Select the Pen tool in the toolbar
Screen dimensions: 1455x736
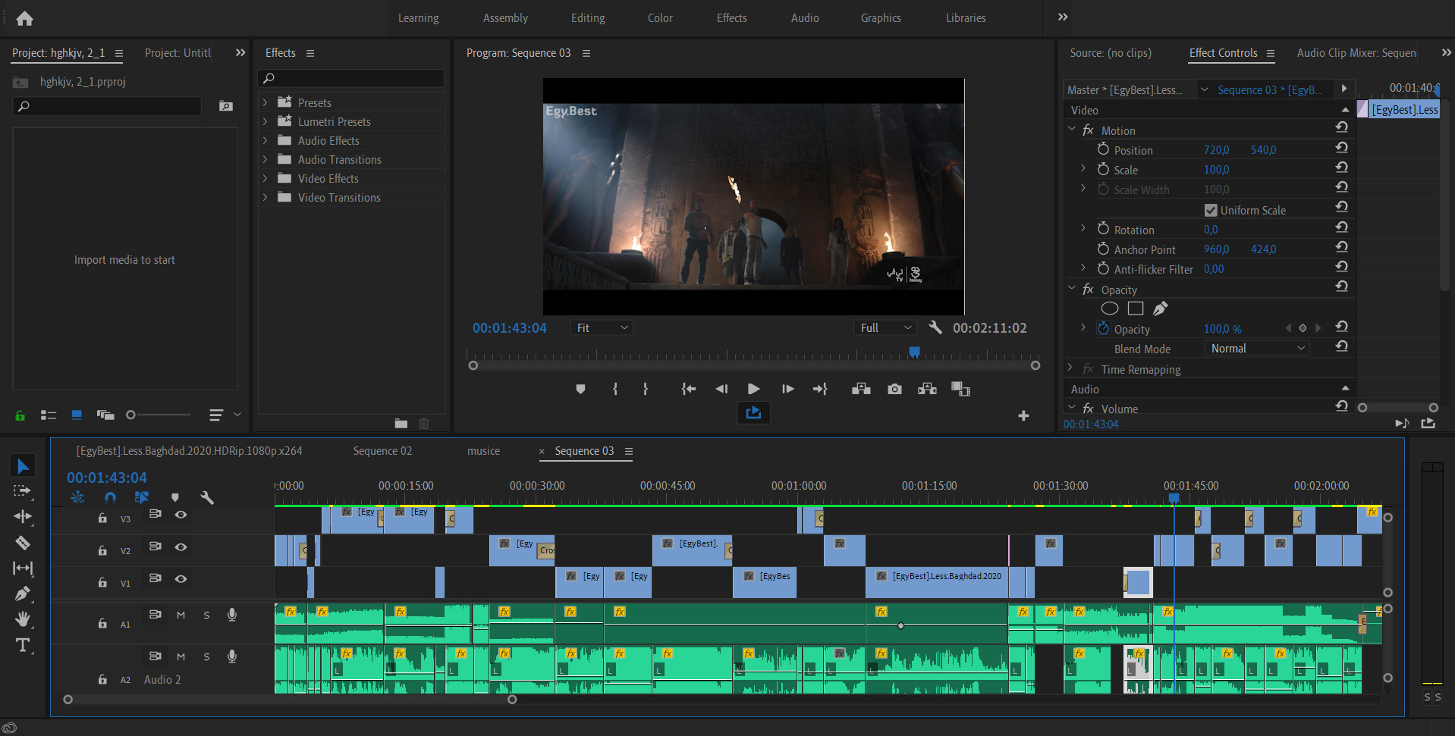pyautogui.click(x=23, y=593)
